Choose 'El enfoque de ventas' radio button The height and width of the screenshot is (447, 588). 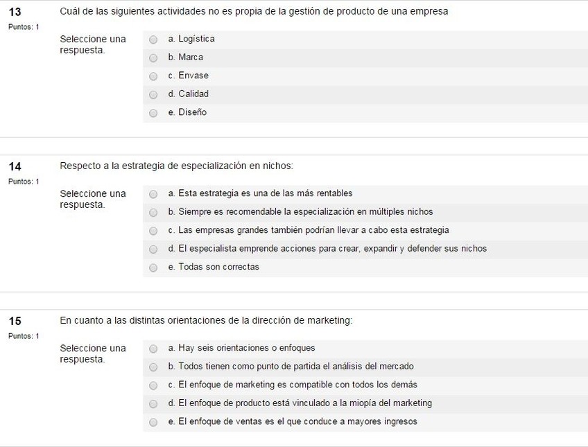click(153, 422)
